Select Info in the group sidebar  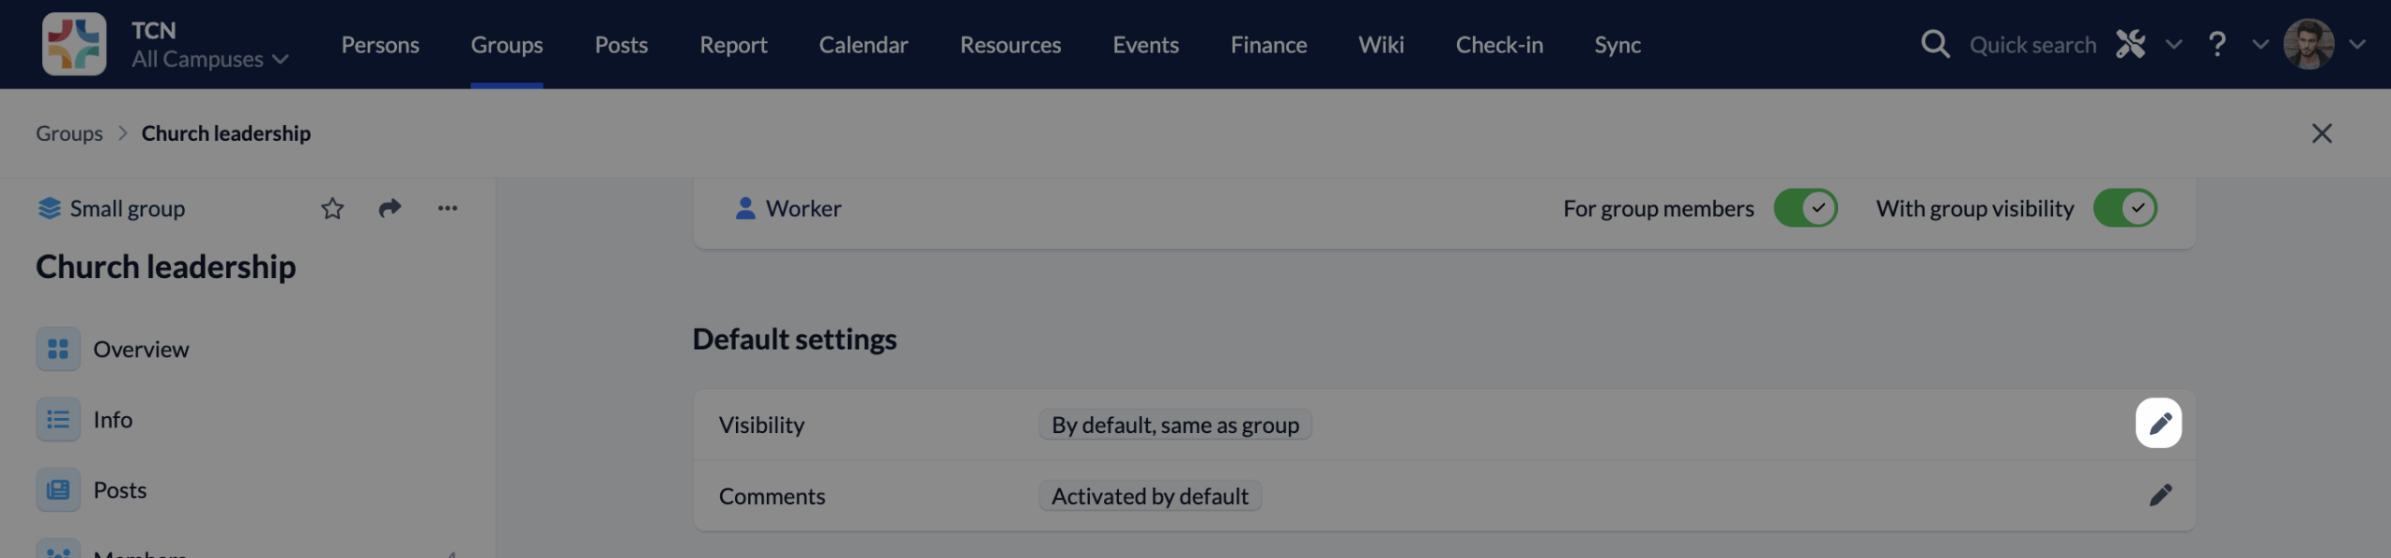(112, 420)
